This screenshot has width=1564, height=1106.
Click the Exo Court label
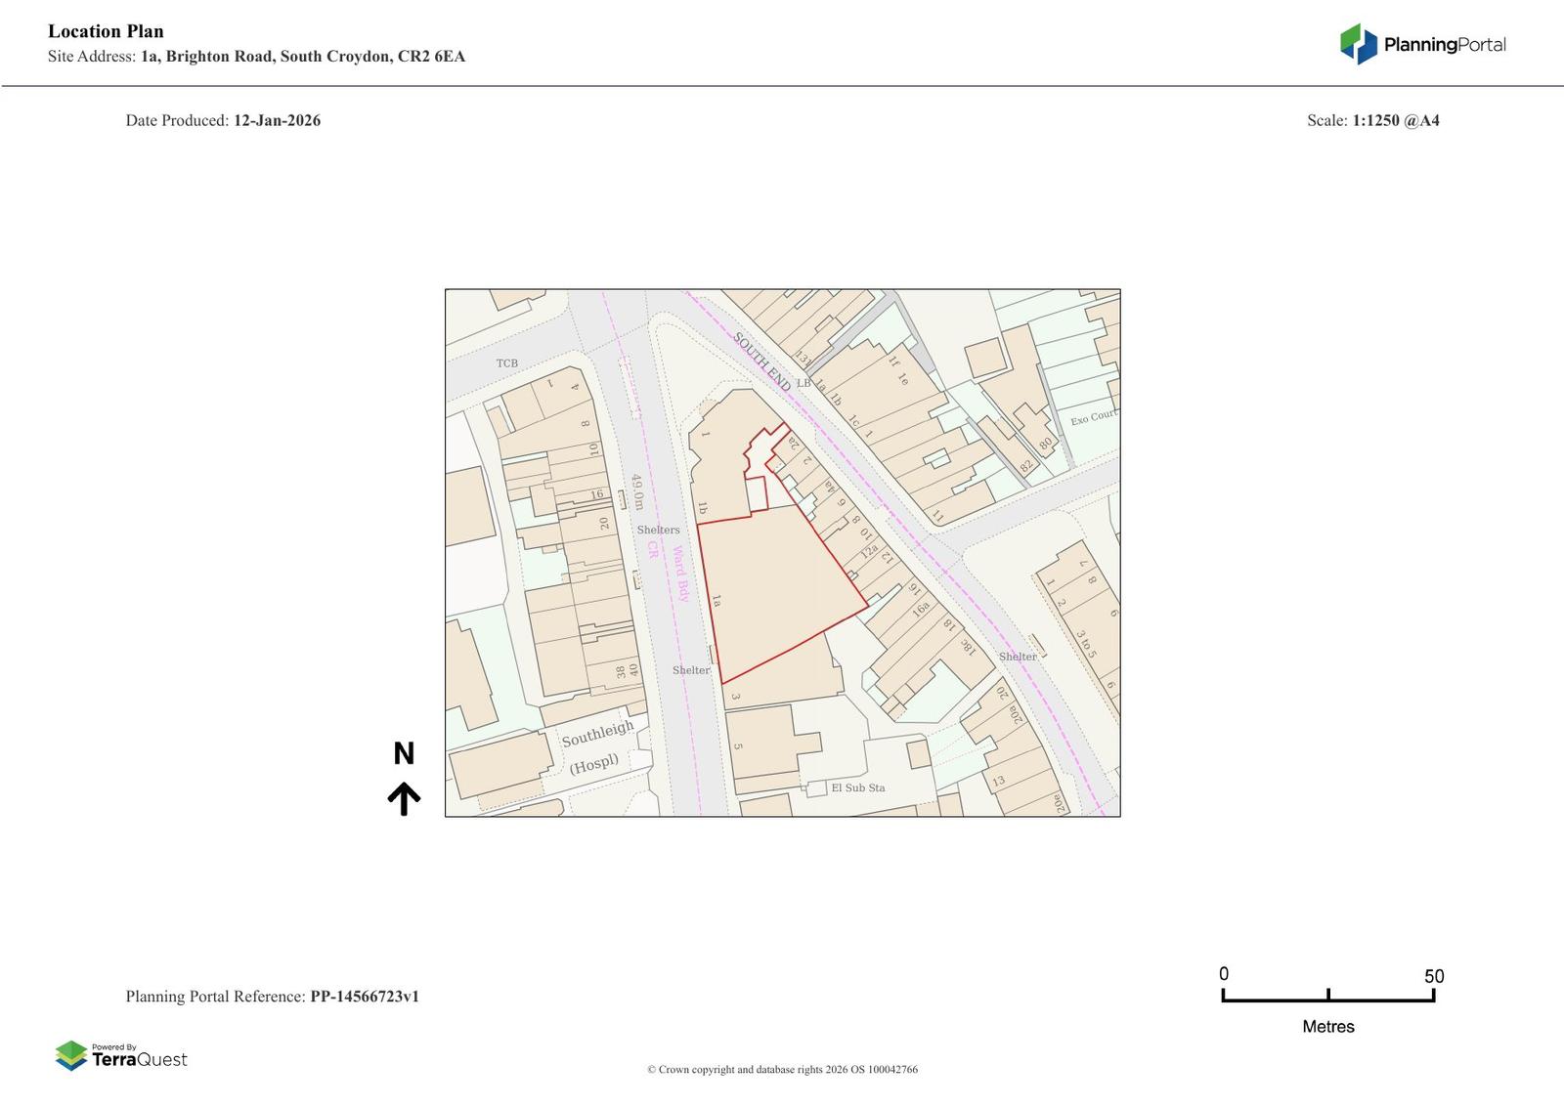1093,417
